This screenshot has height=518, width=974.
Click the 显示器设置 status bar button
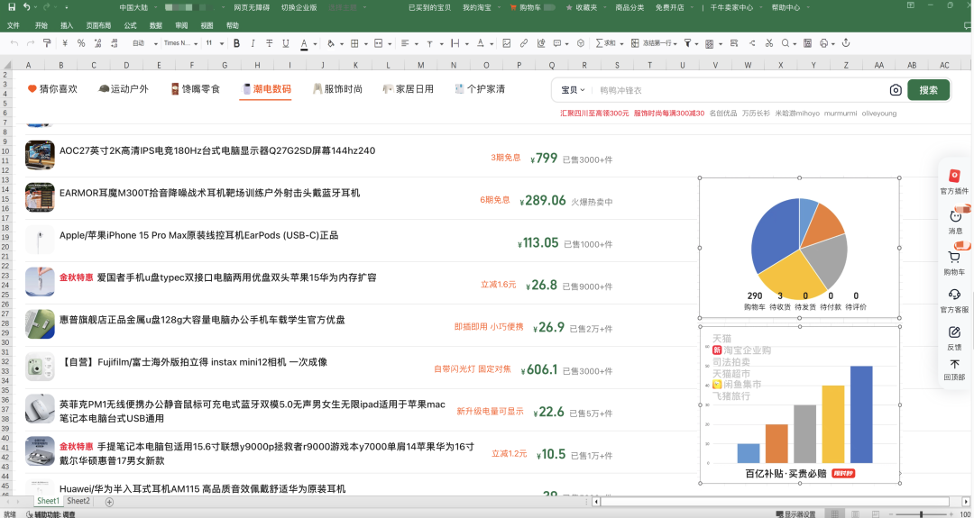point(795,513)
